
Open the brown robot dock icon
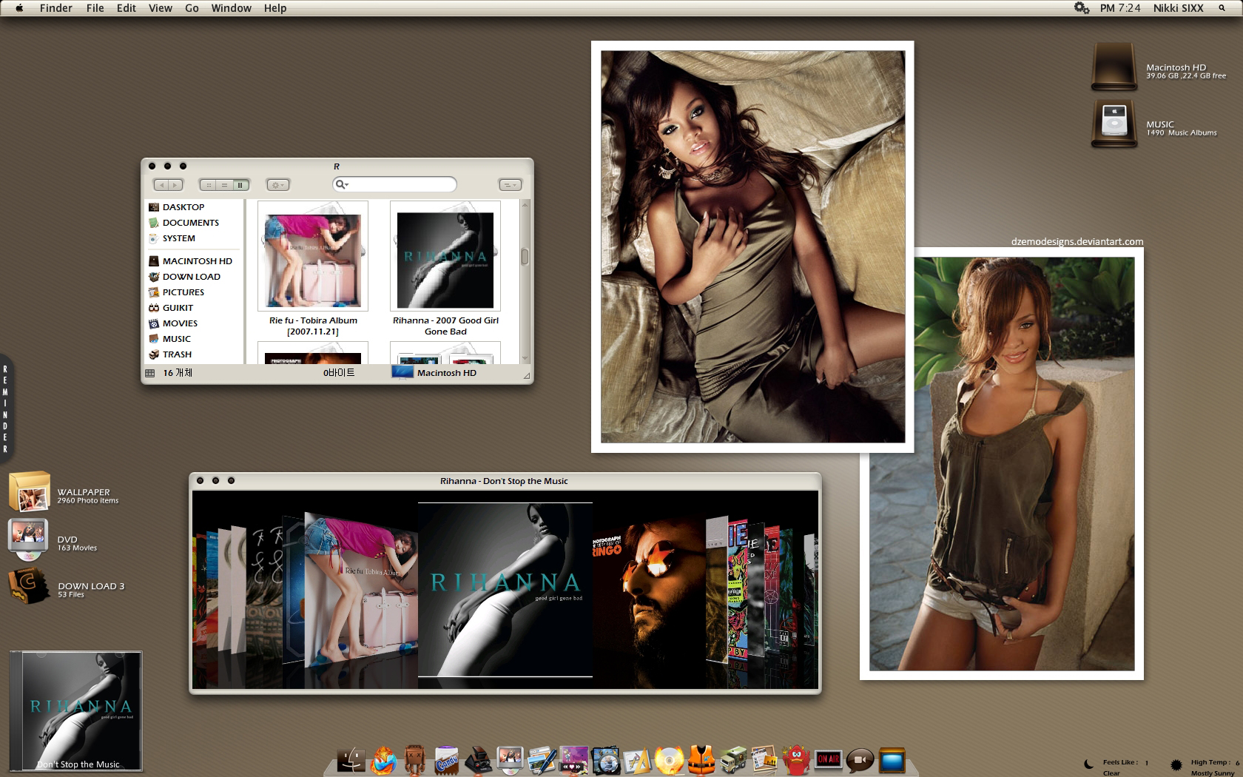coord(415,760)
